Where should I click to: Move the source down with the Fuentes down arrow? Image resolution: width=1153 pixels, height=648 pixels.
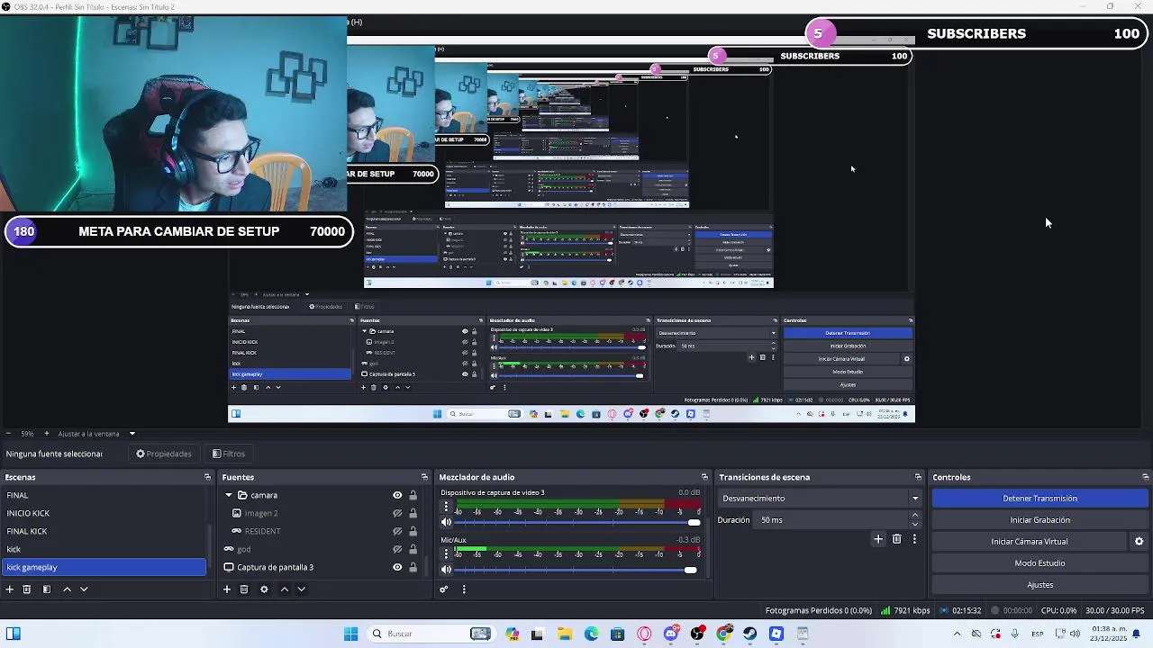(302, 589)
